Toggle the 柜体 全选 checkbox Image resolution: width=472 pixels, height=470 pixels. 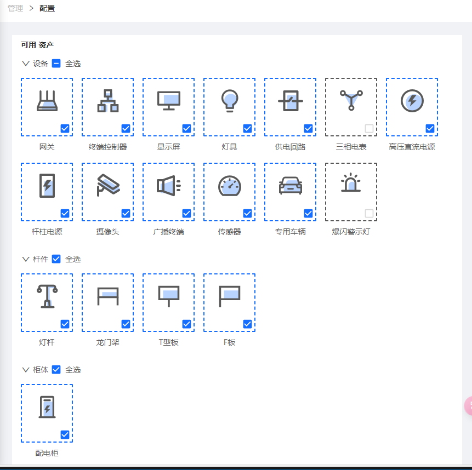tap(56, 370)
